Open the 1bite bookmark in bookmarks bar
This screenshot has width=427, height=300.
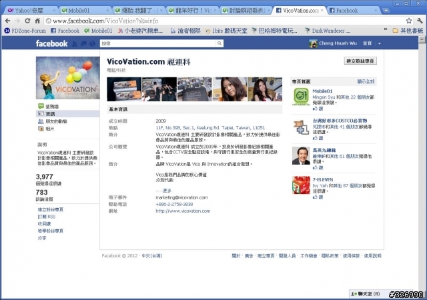(x=226, y=31)
